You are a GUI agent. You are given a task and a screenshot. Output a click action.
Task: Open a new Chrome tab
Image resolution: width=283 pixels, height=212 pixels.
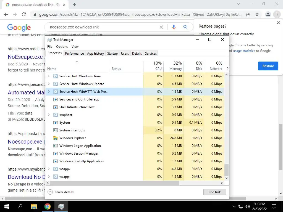[x=75, y=5]
